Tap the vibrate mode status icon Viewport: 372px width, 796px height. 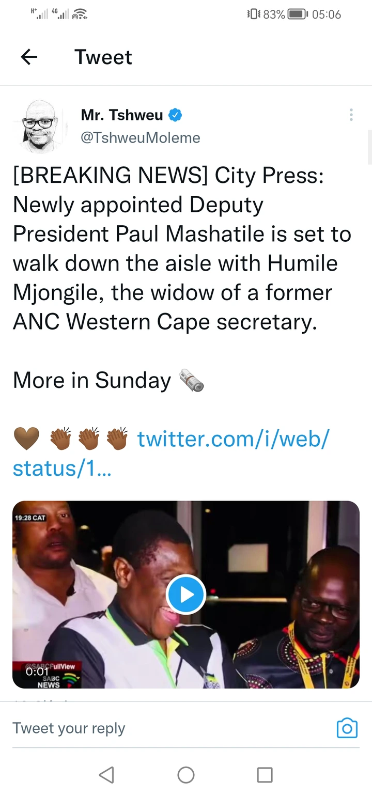coord(254,14)
